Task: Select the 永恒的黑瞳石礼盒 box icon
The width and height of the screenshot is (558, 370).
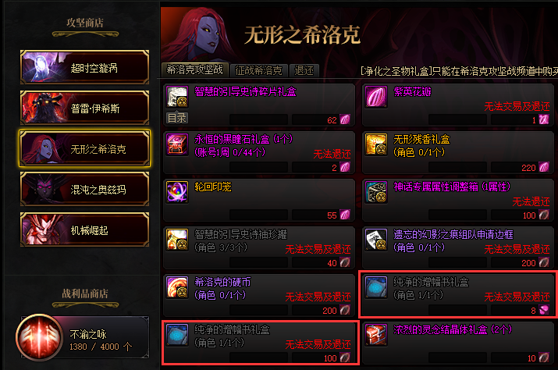Action: (177, 144)
